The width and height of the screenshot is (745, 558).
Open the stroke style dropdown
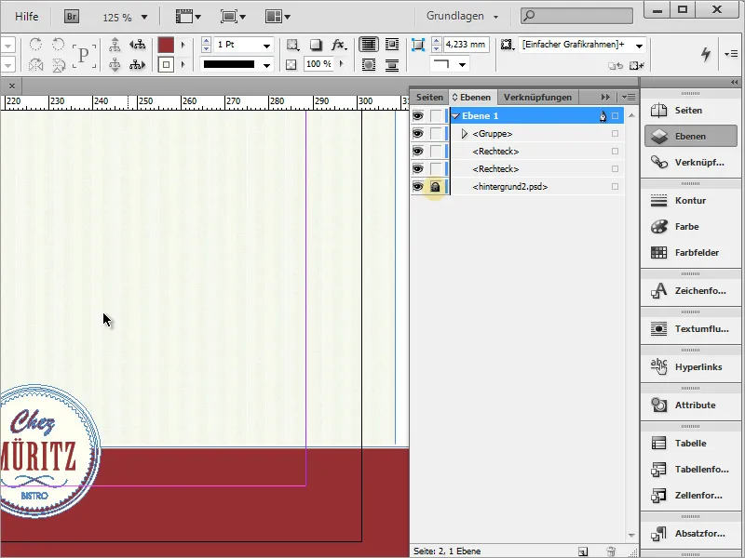pyautogui.click(x=267, y=64)
